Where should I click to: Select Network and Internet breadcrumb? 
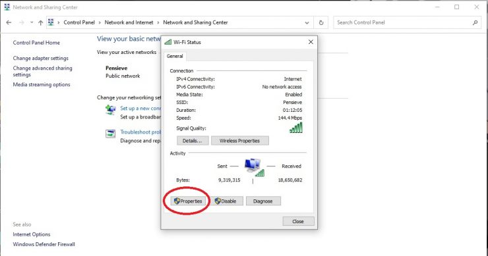click(x=129, y=22)
